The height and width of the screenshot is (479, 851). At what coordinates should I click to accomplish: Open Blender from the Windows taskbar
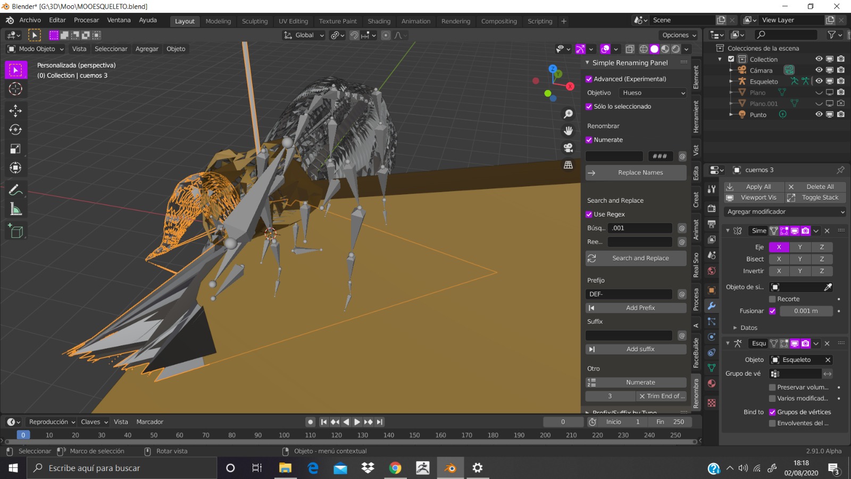(x=450, y=468)
